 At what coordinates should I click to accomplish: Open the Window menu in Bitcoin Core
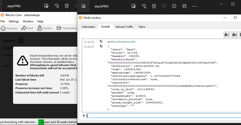[x=28, y=21]
